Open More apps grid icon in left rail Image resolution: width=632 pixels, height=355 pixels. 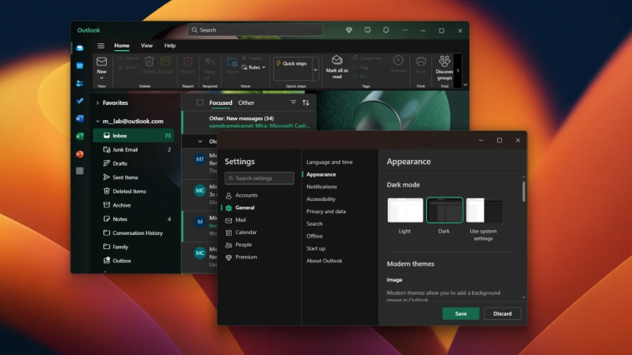[x=80, y=171]
